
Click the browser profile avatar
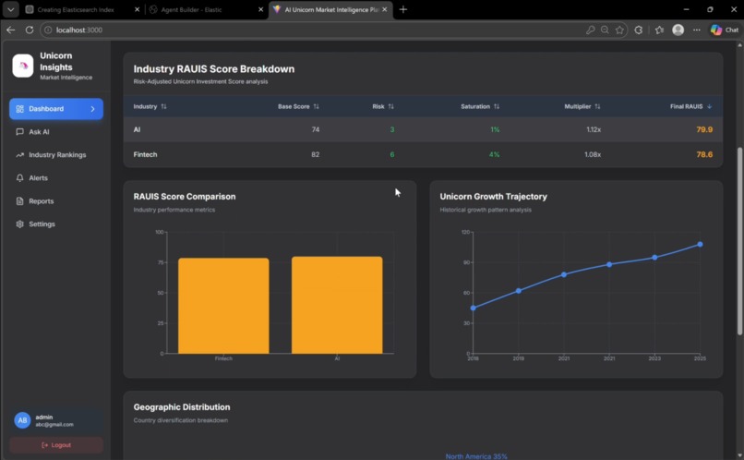click(x=678, y=30)
